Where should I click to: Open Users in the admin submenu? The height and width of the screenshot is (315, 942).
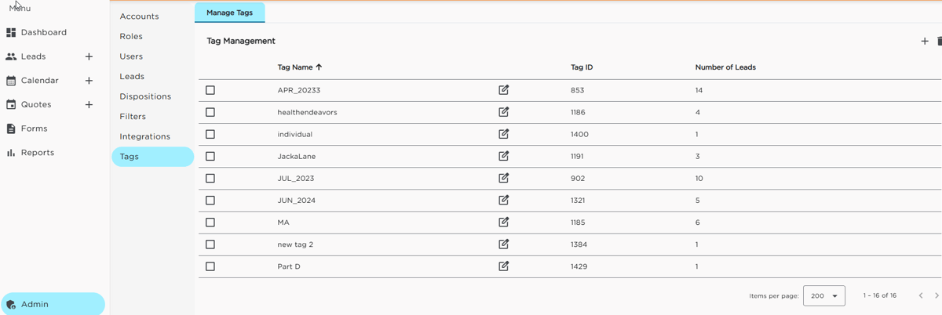(131, 56)
